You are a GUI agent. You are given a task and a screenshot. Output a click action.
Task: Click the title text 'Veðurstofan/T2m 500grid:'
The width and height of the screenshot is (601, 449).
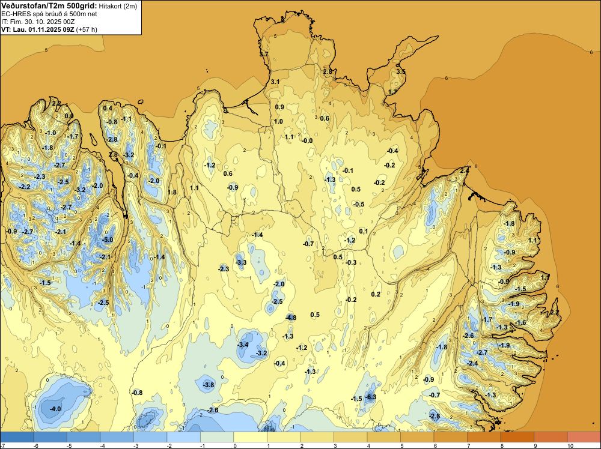pyautogui.click(x=49, y=6)
